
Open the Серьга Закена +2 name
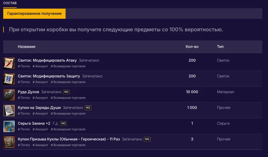pos(34,123)
